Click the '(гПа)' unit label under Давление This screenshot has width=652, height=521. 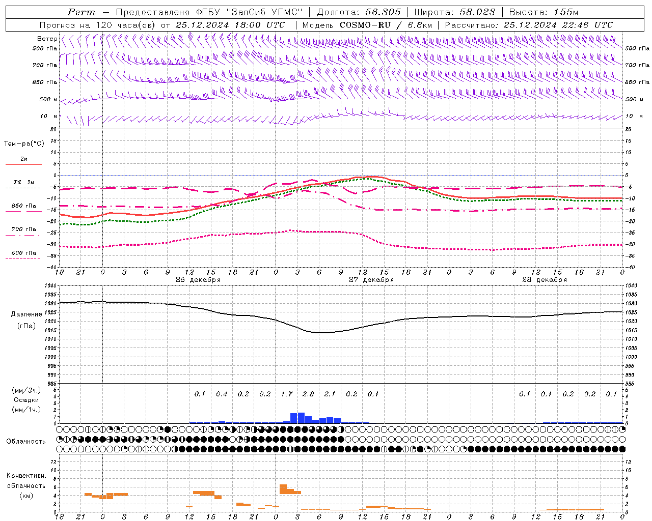26,326
